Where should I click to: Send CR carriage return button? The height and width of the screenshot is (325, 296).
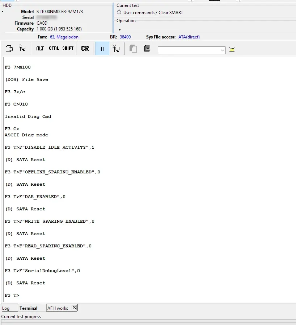click(85, 49)
